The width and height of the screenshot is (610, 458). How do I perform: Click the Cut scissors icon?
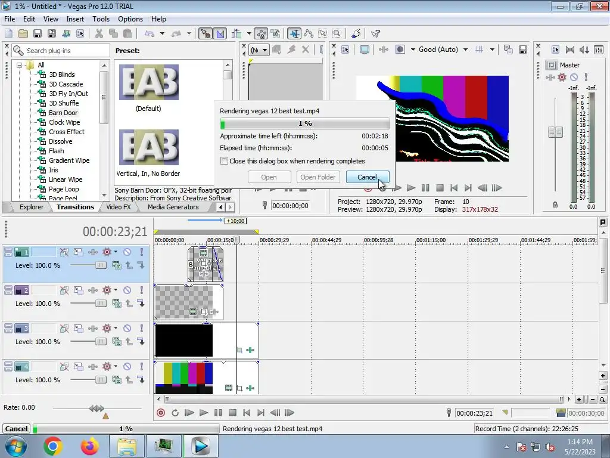coord(99,33)
